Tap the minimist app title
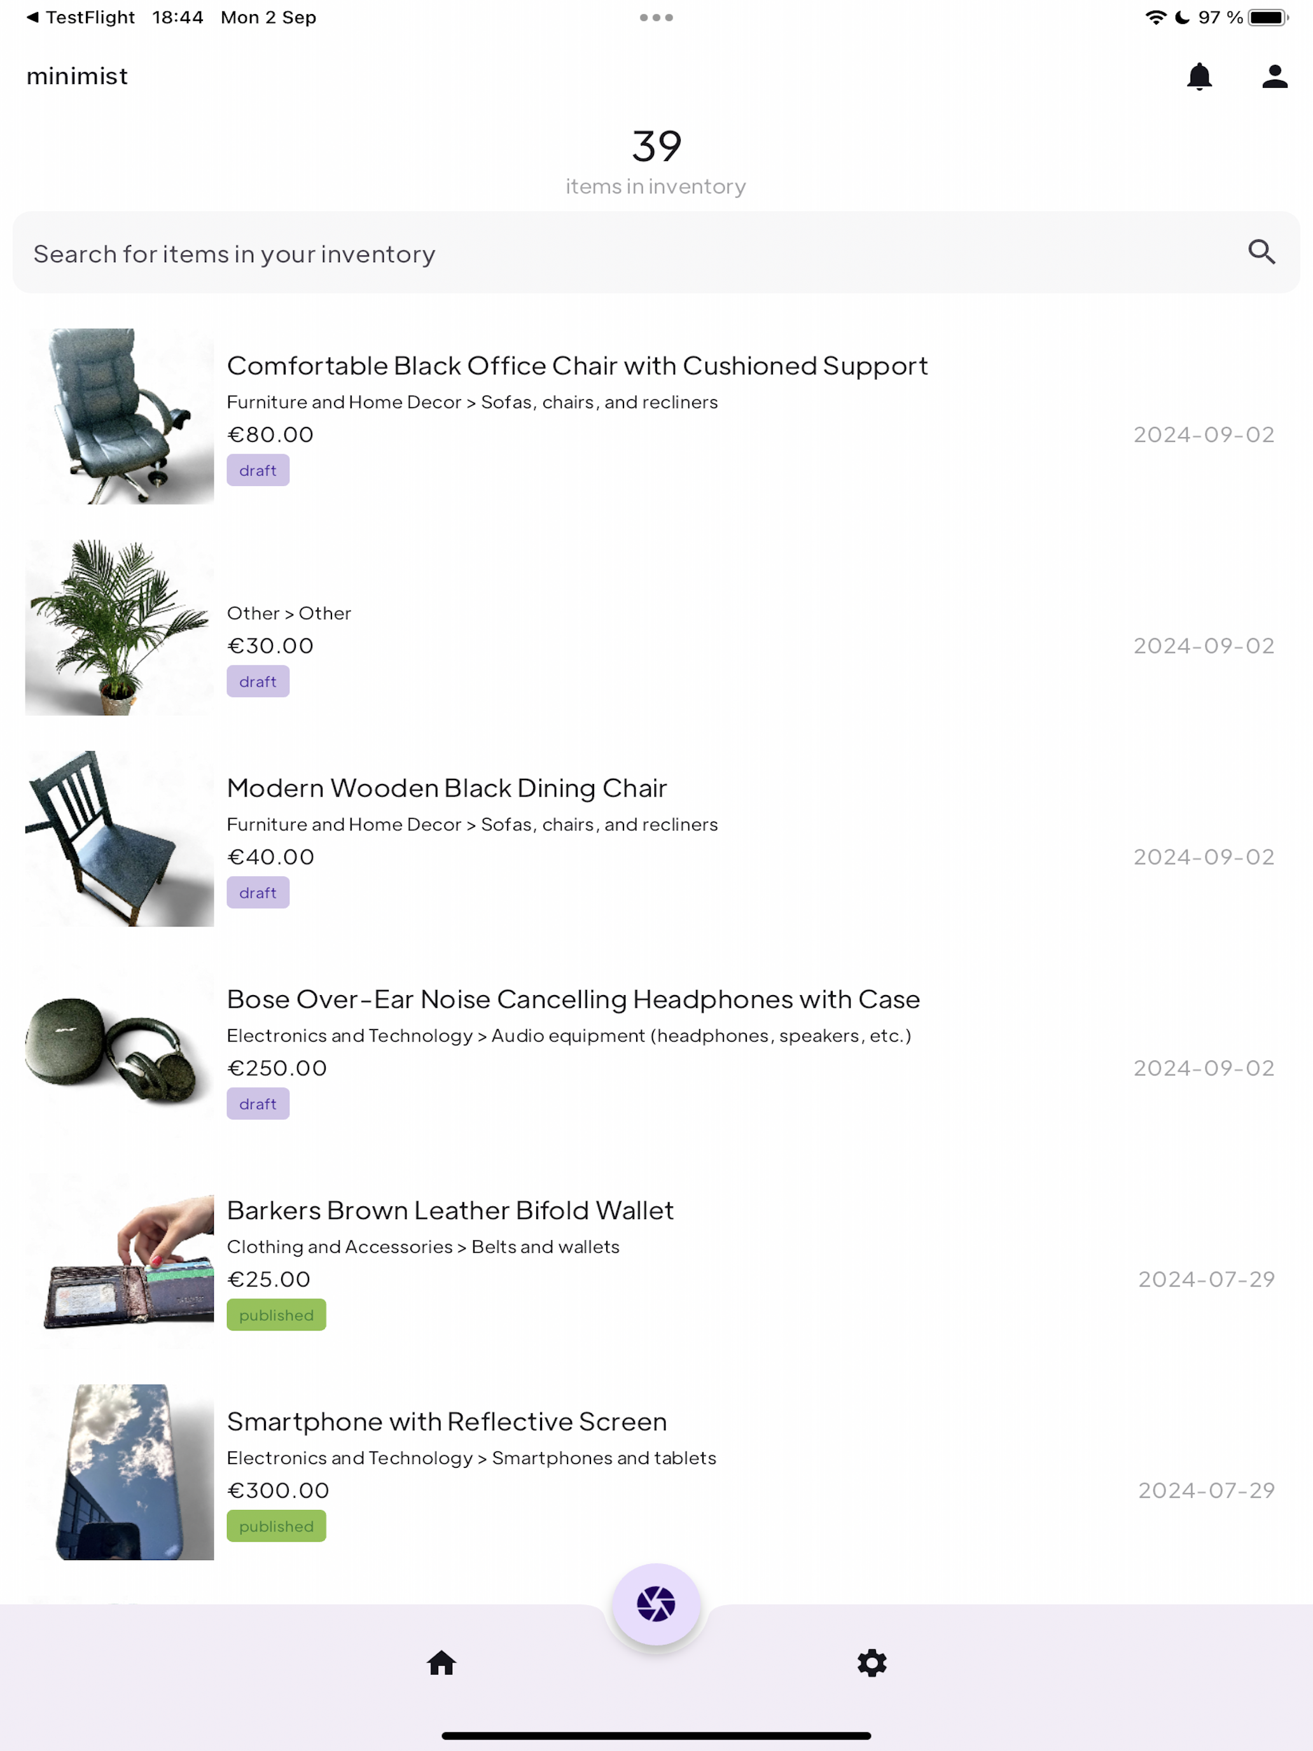 click(77, 76)
